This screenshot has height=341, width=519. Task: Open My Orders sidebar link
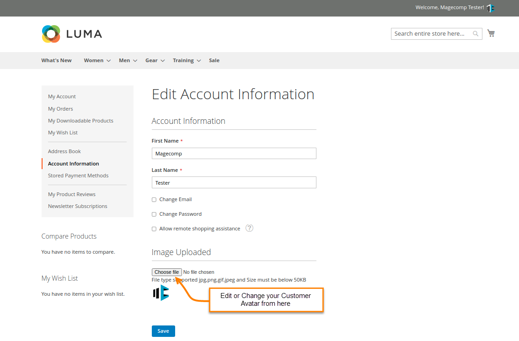click(x=60, y=109)
